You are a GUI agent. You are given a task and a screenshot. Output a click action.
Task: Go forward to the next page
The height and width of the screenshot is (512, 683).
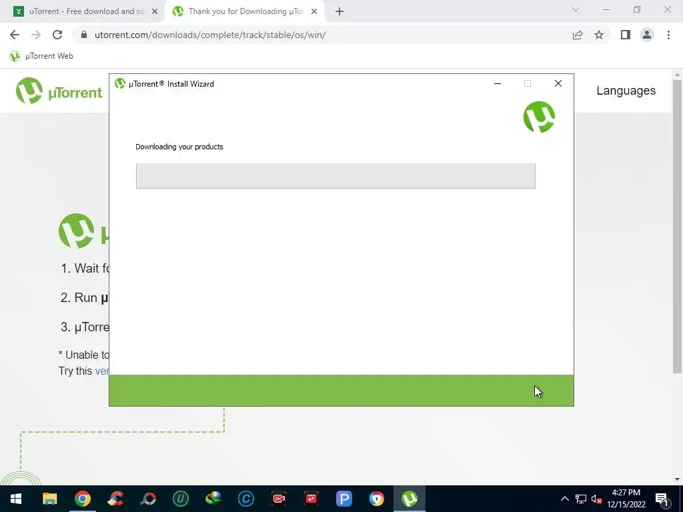[x=36, y=35]
